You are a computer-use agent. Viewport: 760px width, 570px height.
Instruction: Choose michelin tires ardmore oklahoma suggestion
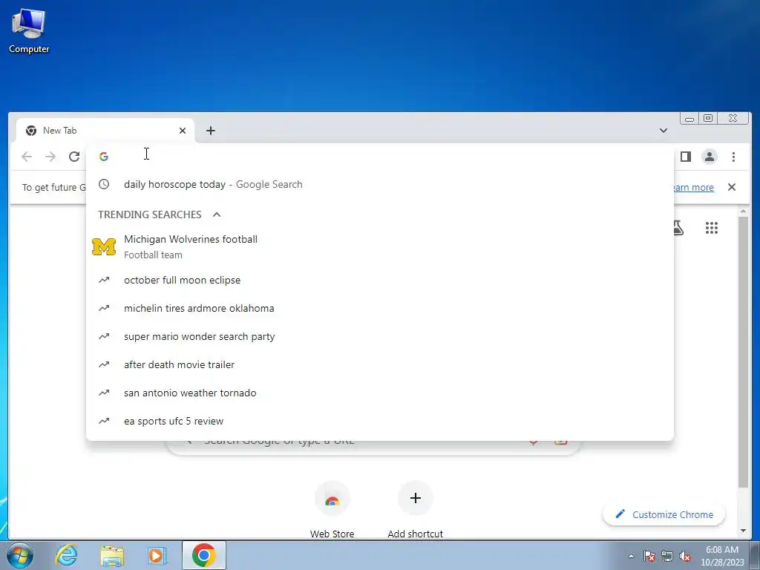coord(379,308)
